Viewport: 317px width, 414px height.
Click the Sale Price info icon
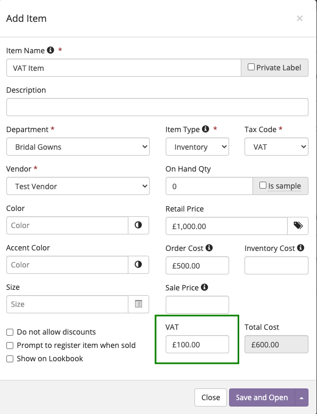pos(204,287)
